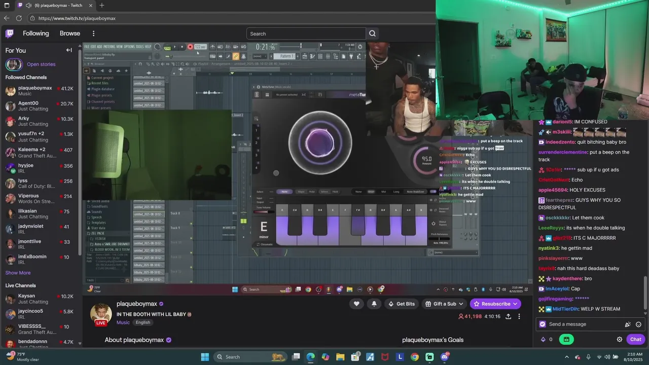The image size is (649, 365).
Task: Open the Resubscribe dropdown button
Action: pos(495,304)
